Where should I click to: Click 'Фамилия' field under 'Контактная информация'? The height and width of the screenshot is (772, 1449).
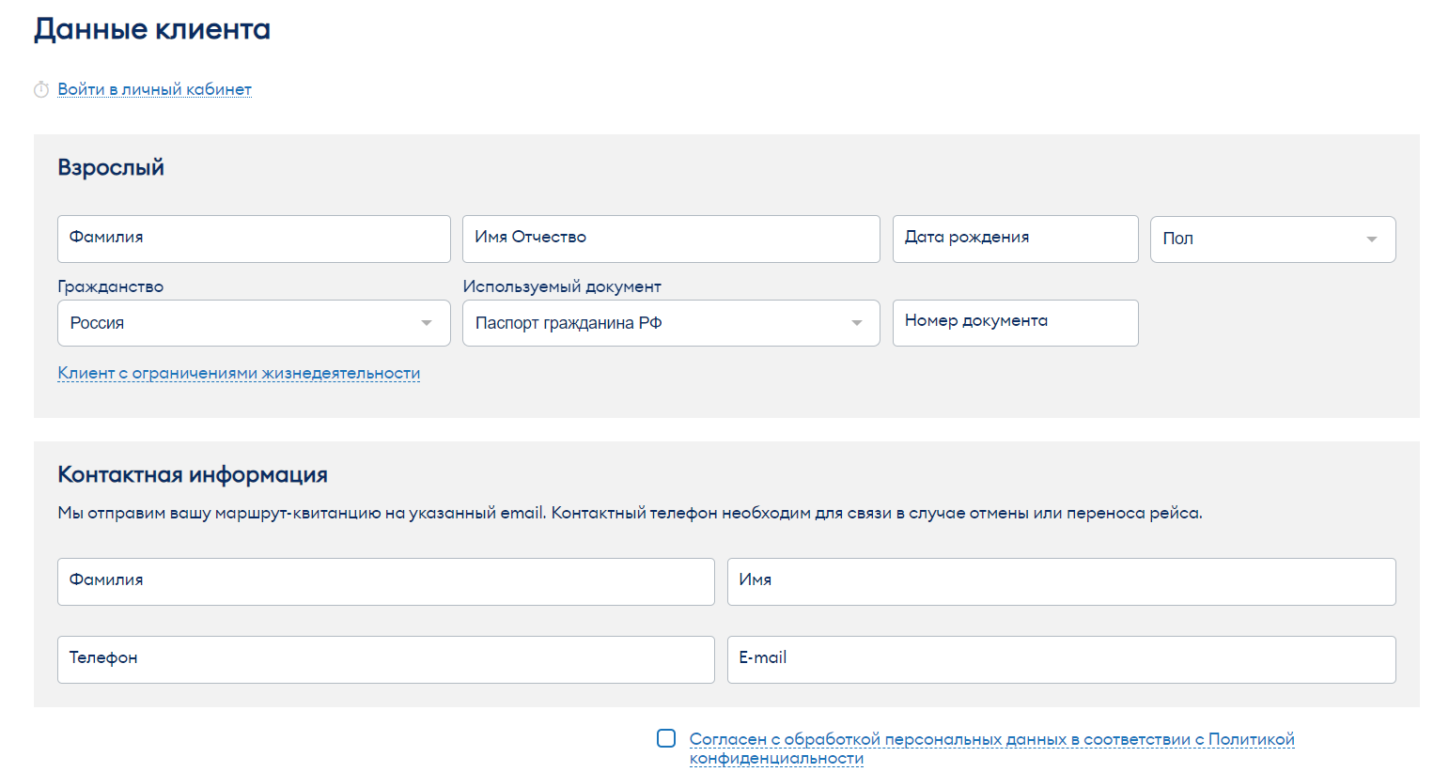[x=385, y=581]
